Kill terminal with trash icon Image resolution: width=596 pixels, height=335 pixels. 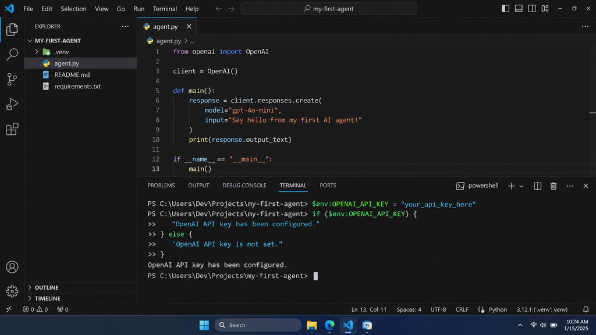pyautogui.click(x=554, y=186)
